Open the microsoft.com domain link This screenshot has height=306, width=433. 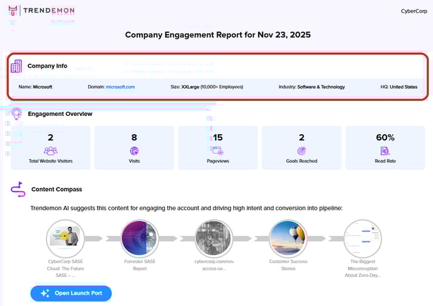pyautogui.click(x=120, y=87)
